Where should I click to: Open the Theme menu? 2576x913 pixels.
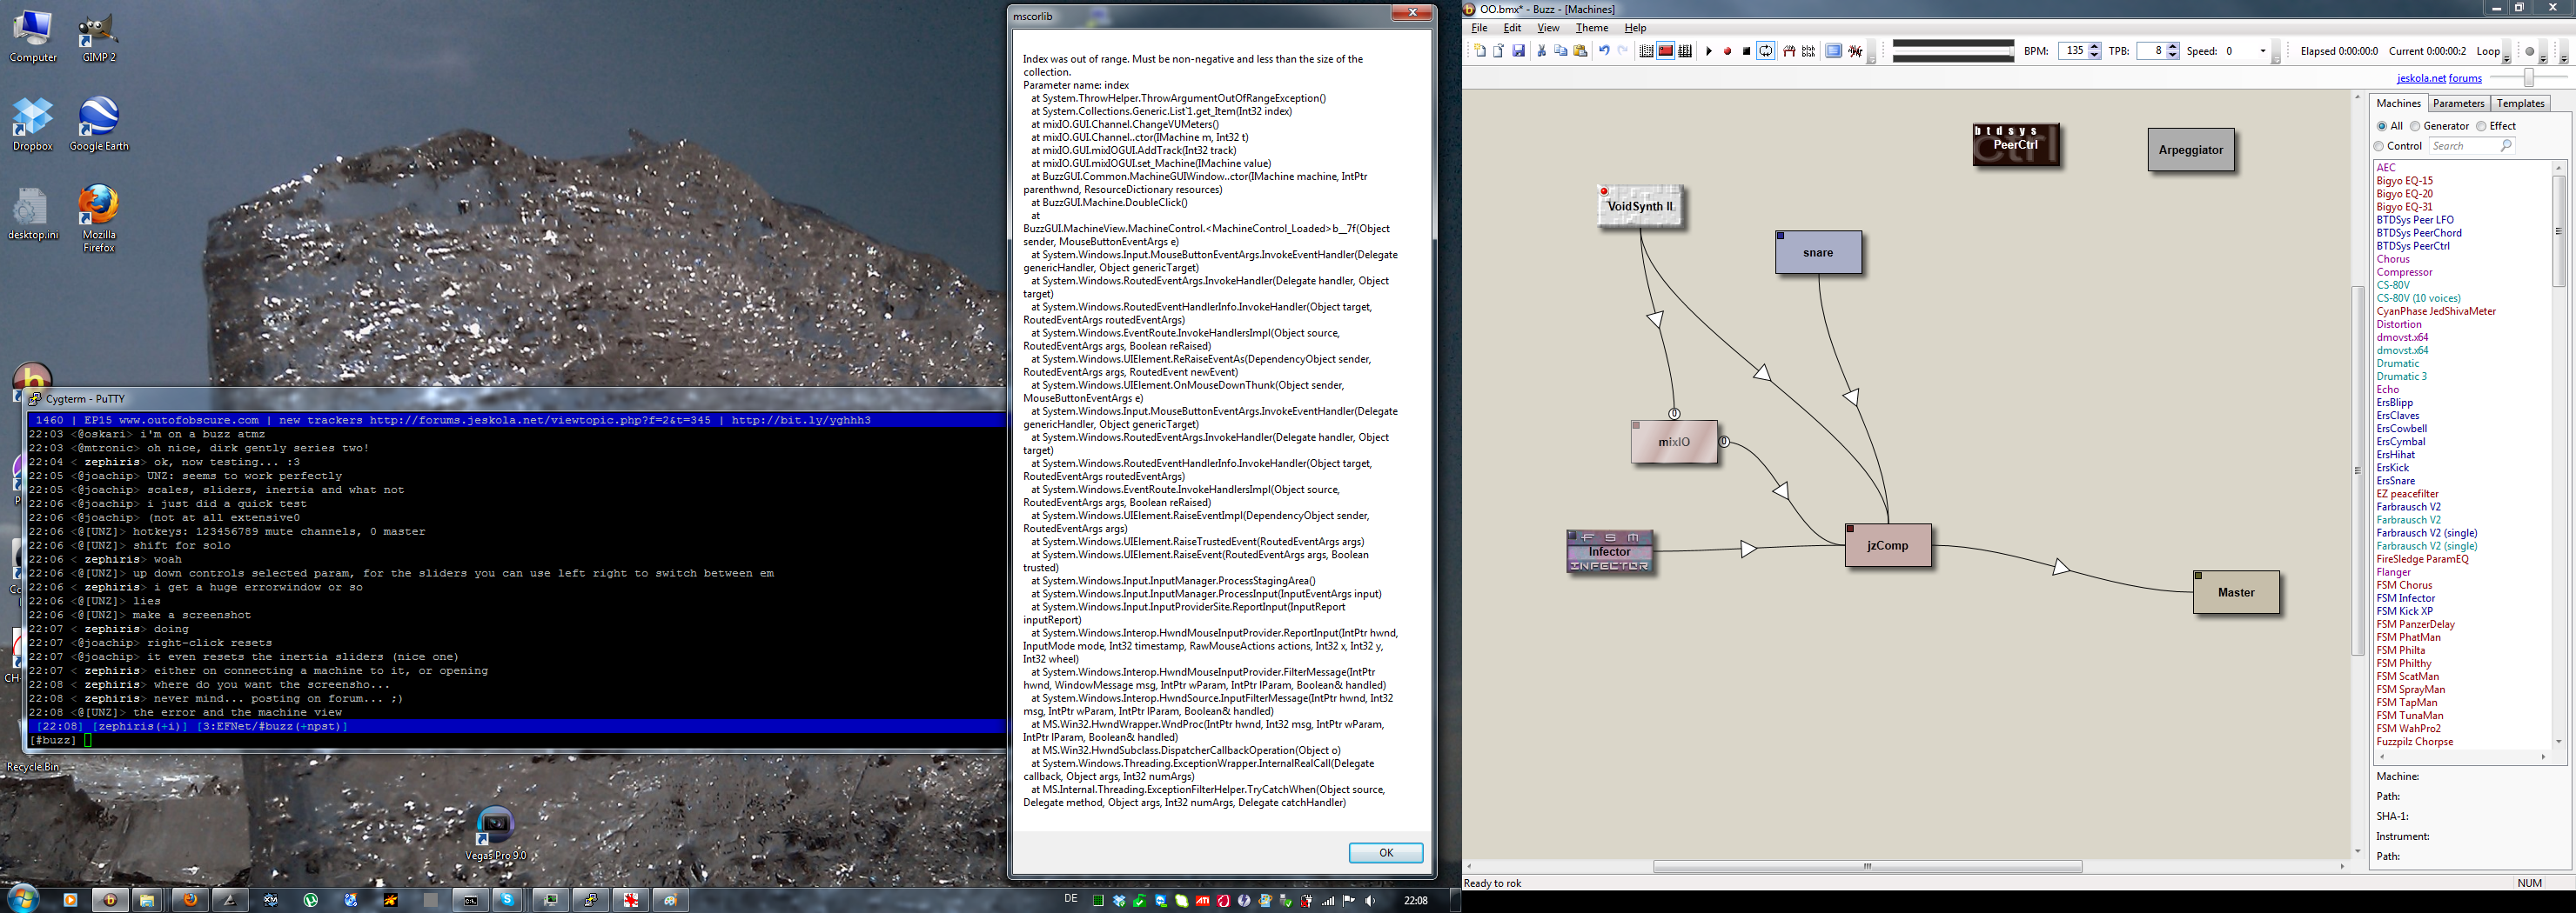click(1592, 28)
